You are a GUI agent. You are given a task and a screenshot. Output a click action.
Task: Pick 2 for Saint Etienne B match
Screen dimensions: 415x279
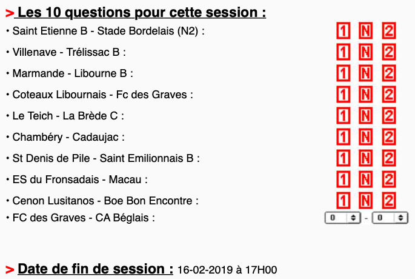[389, 31]
